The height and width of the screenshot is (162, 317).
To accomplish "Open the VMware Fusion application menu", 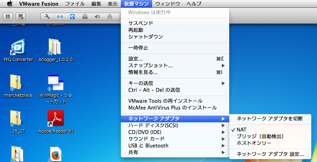I will [x=39, y=4].
